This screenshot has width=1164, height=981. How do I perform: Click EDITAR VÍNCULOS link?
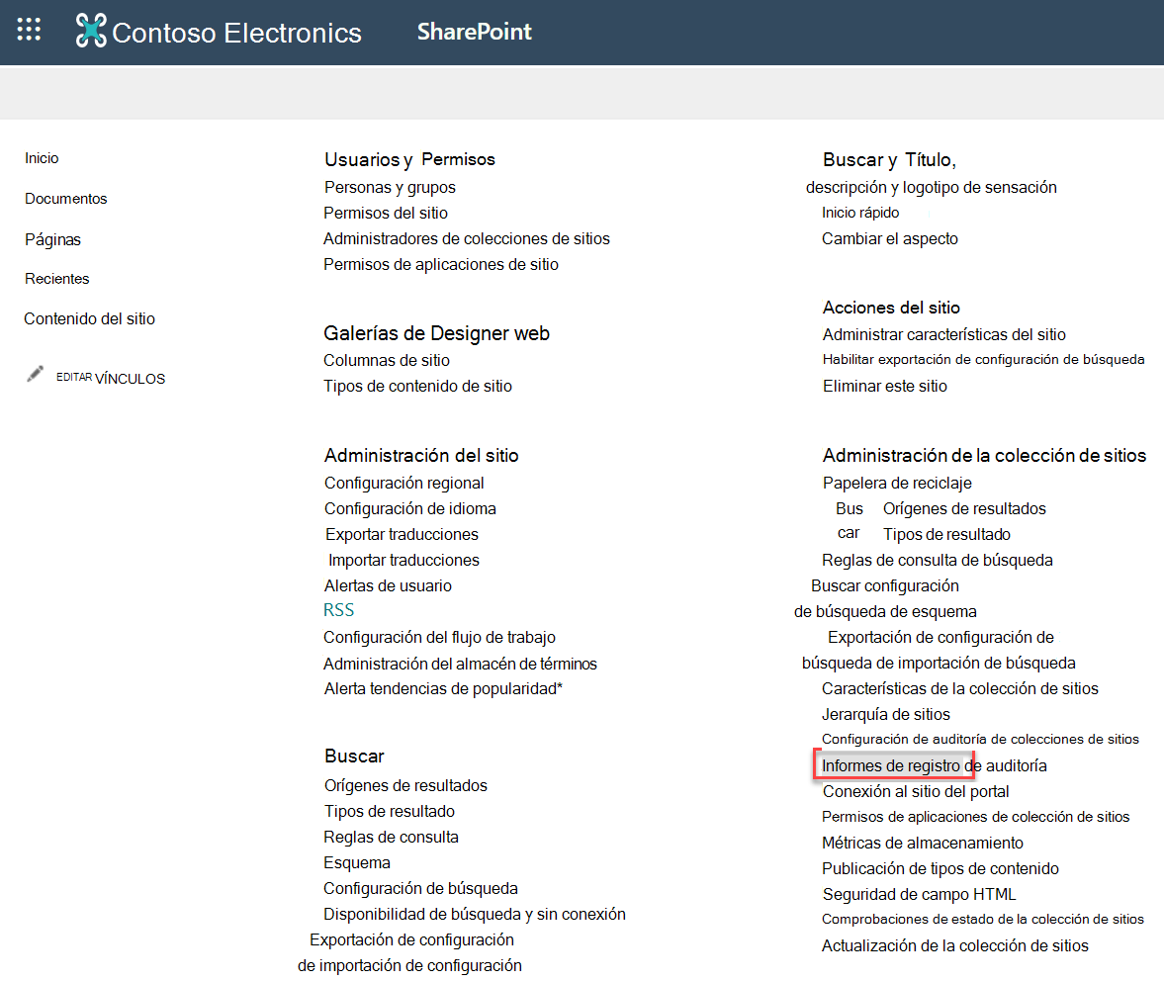pyautogui.click(x=111, y=379)
